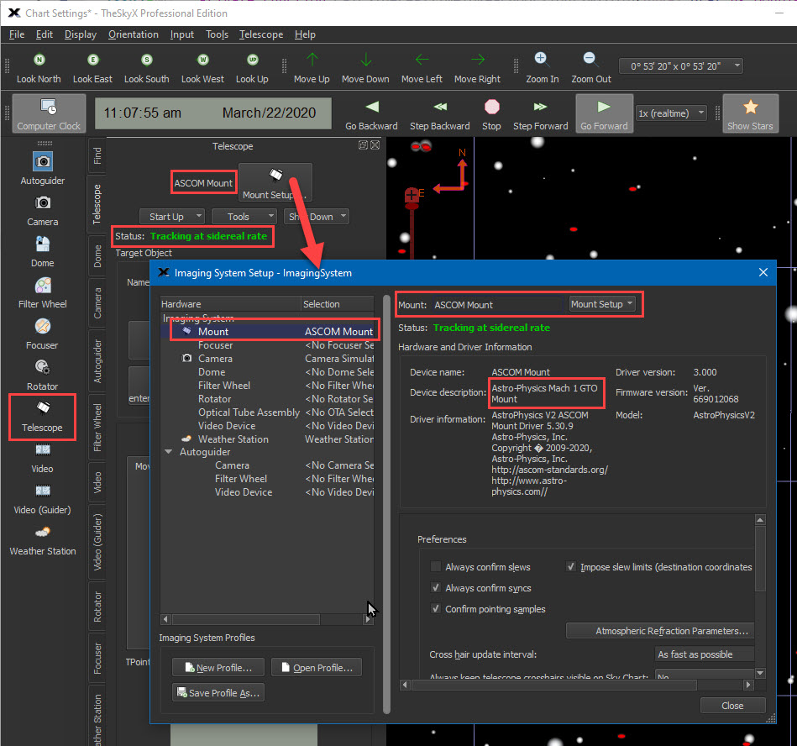The width and height of the screenshot is (797, 746).
Task: Open the File menu
Action: click(17, 34)
